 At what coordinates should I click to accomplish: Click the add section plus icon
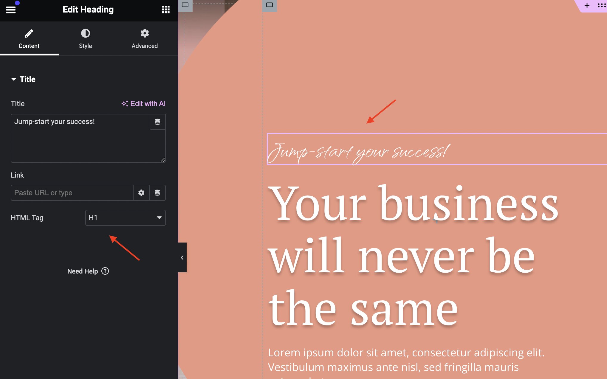point(587,5)
